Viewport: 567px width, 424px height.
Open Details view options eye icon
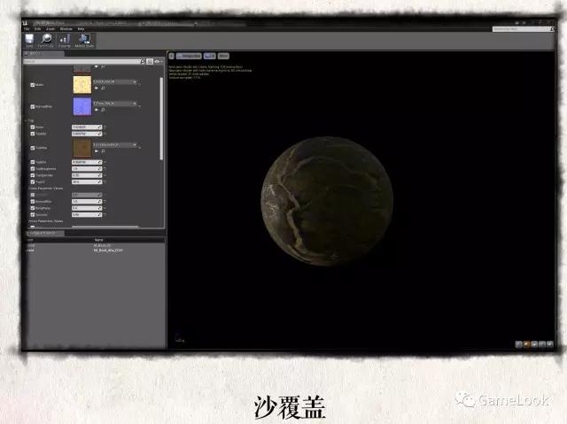158,61
